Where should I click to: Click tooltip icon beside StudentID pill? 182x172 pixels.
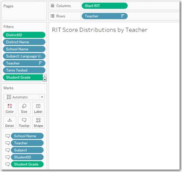[x=8, y=157]
